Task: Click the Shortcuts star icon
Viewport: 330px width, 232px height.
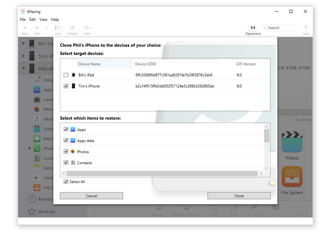Action: coord(32,211)
